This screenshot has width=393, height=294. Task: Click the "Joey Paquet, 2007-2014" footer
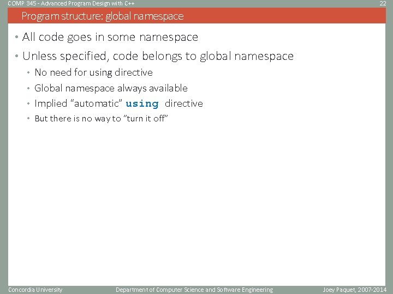355,290
